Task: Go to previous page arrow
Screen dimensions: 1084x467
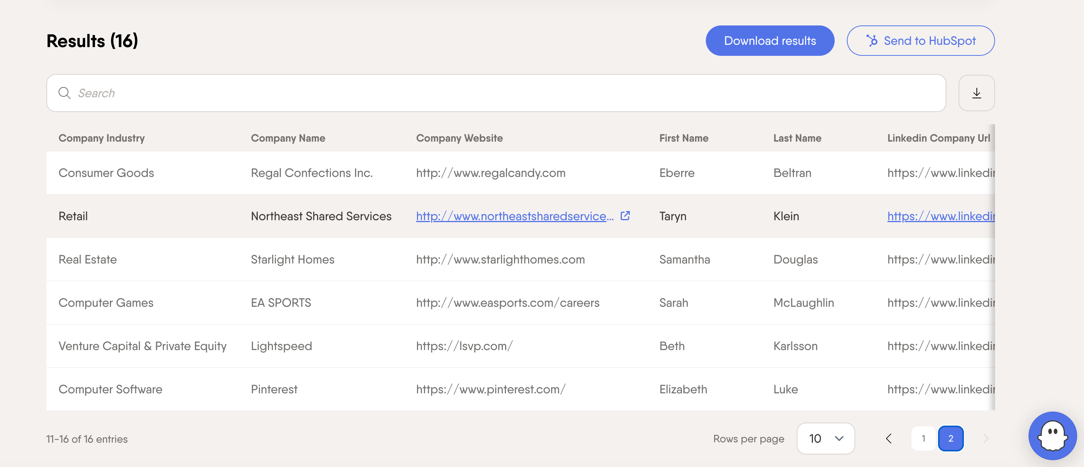Action: click(889, 439)
